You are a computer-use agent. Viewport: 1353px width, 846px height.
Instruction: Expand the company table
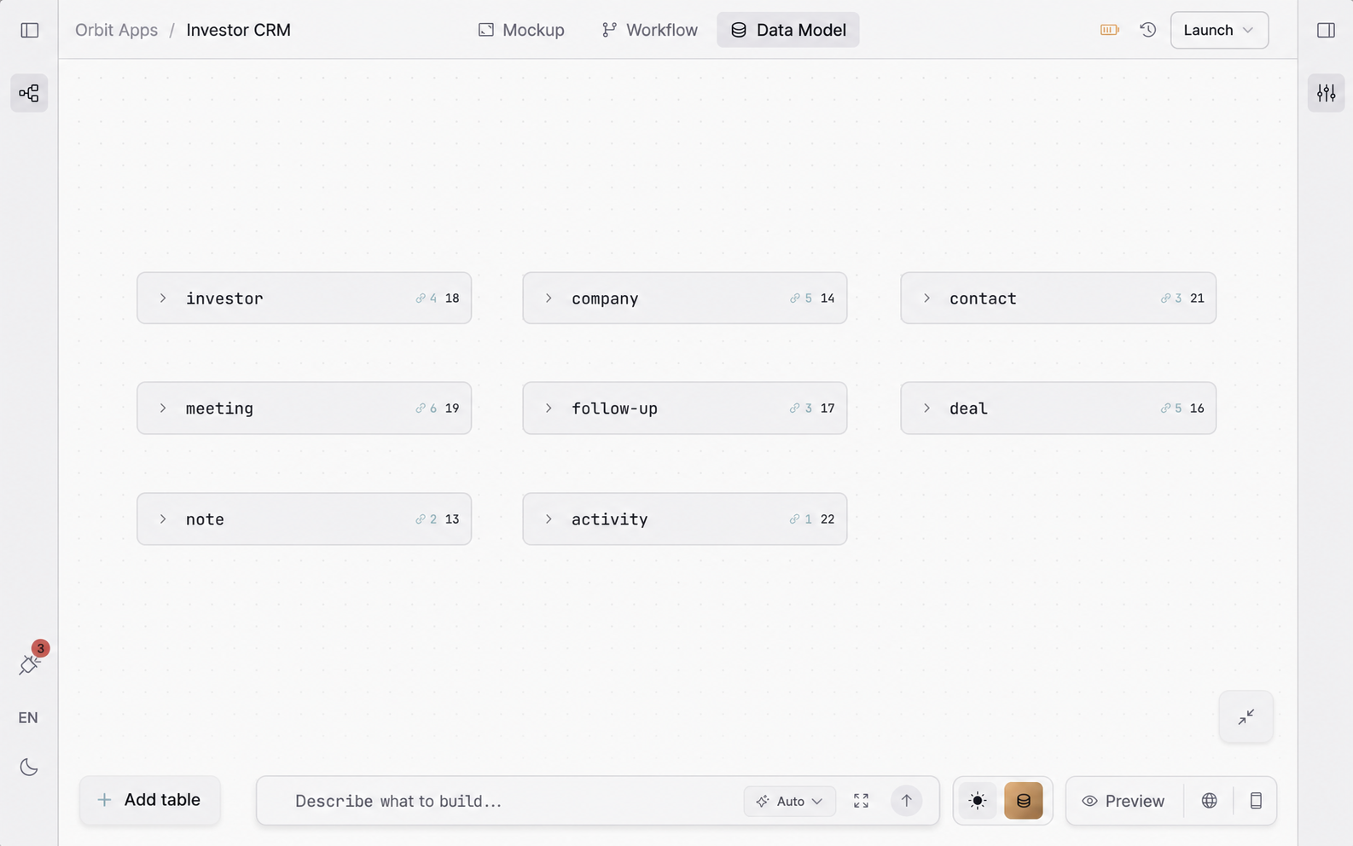click(549, 298)
